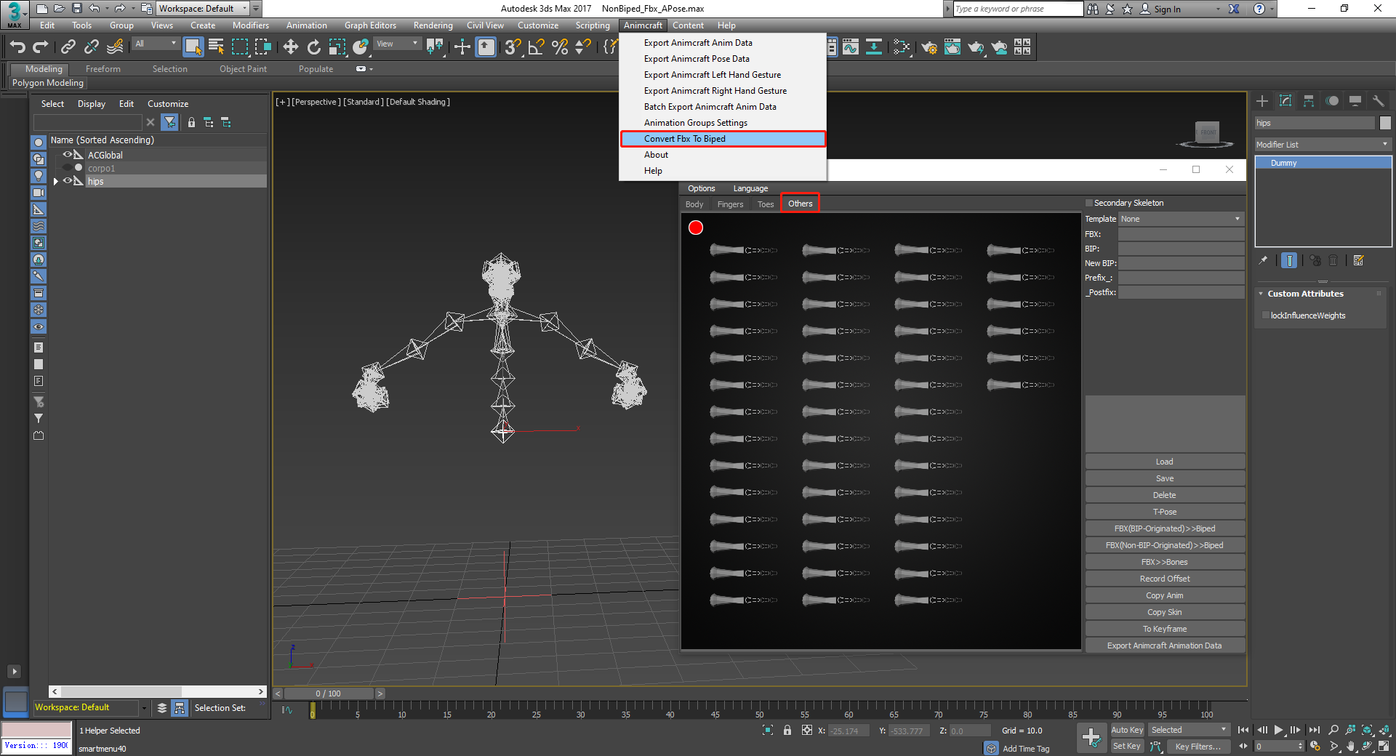This screenshot has width=1396, height=756.
Task: Activate the Select and Rotate tool
Action: pos(314,47)
